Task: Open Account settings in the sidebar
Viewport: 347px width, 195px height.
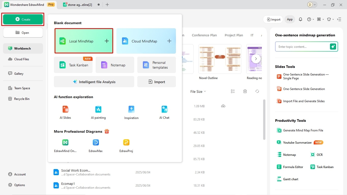Action: [17, 174]
